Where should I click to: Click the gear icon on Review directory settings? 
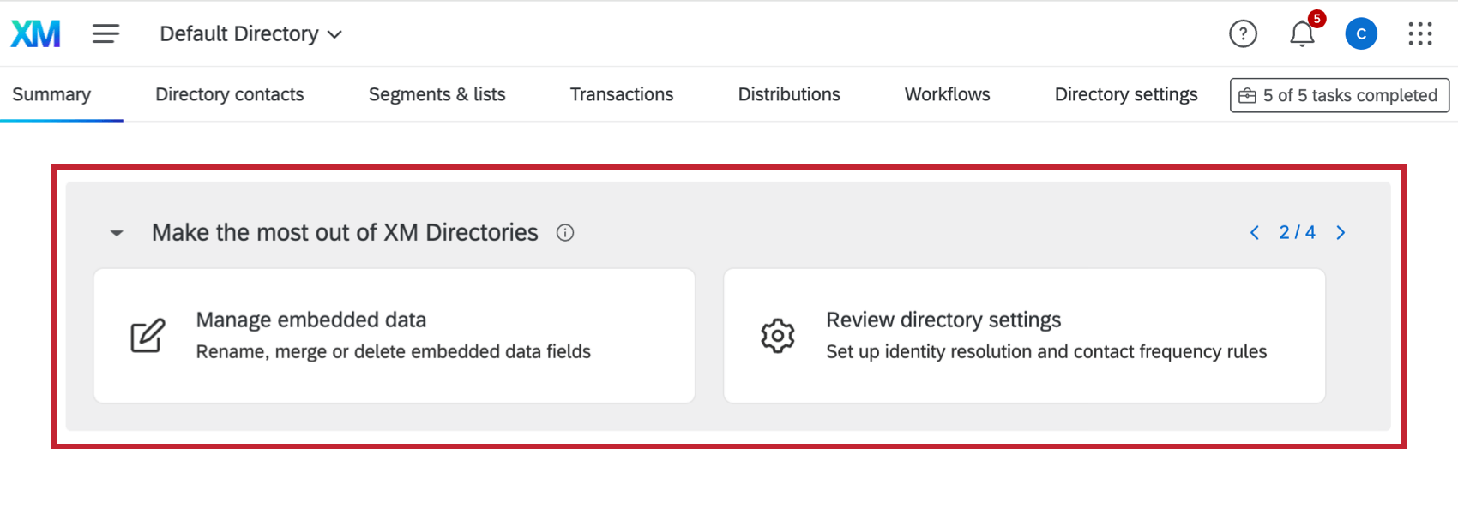pos(778,336)
